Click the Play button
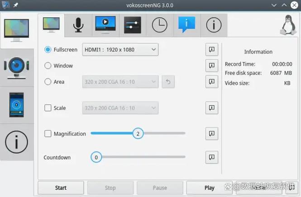 [x=210, y=188]
